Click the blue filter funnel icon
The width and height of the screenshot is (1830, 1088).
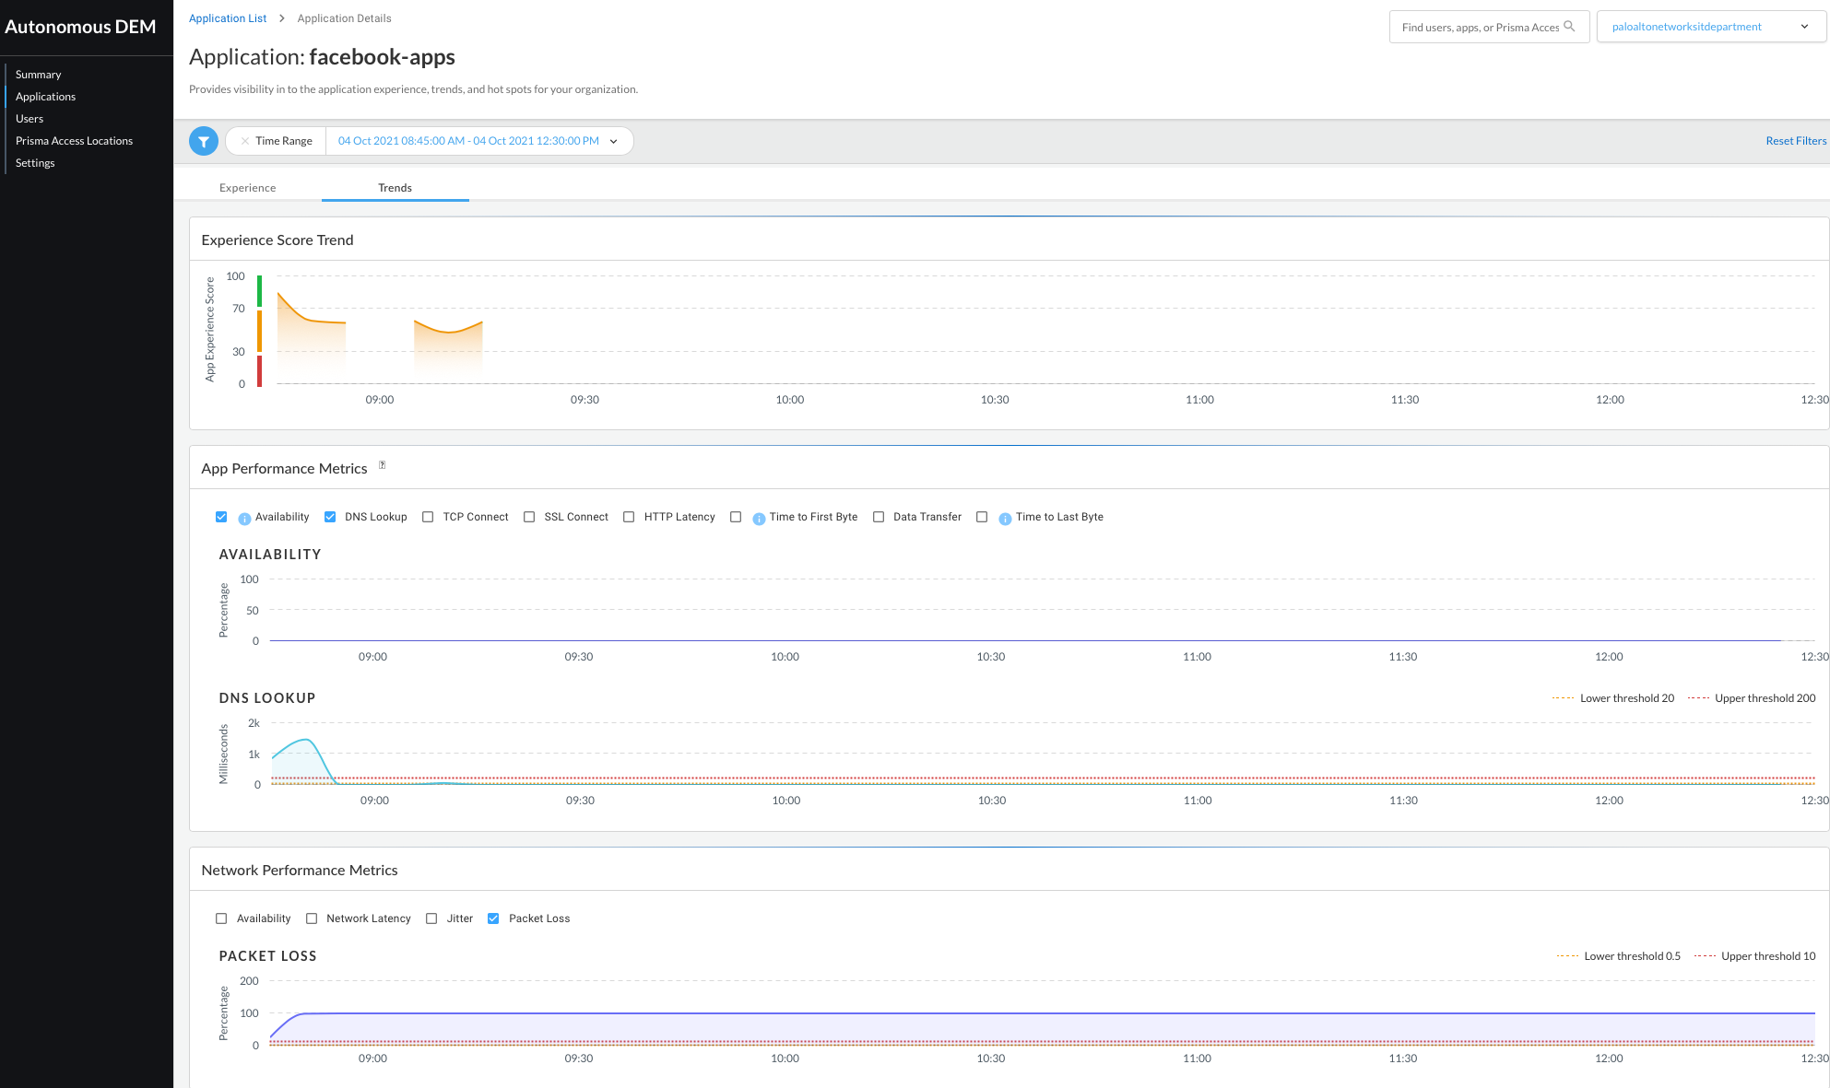coord(204,141)
